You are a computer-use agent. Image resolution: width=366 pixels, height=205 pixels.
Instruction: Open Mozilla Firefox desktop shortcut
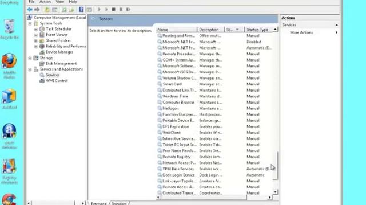click(x=9, y=66)
